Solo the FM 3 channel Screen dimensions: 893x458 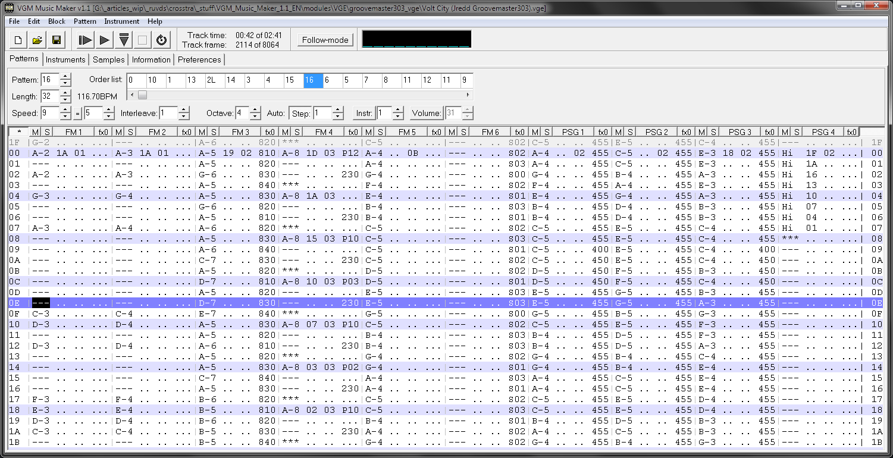click(x=214, y=131)
